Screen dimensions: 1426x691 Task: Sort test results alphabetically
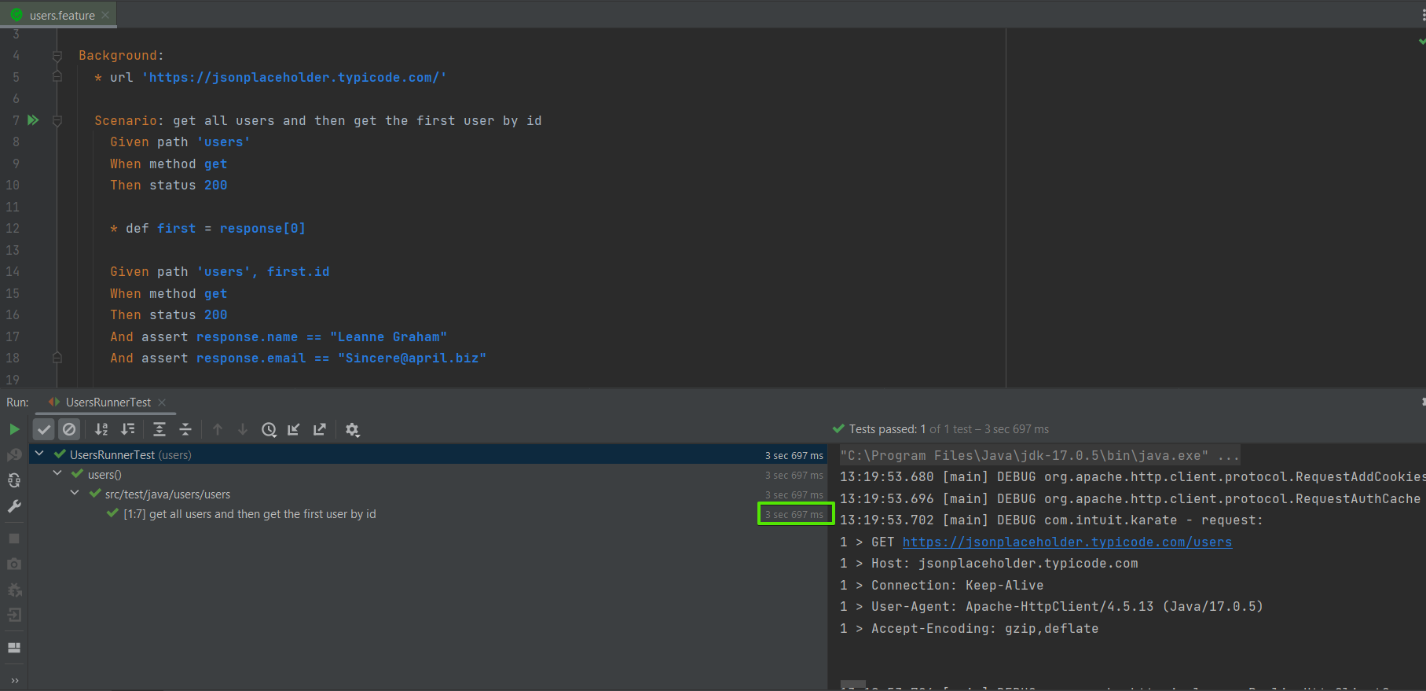[x=101, y=429]
